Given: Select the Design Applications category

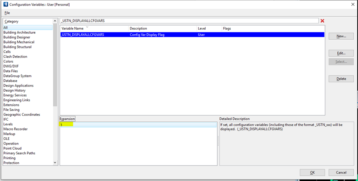Looking at the screenshot, I should 18,85.
